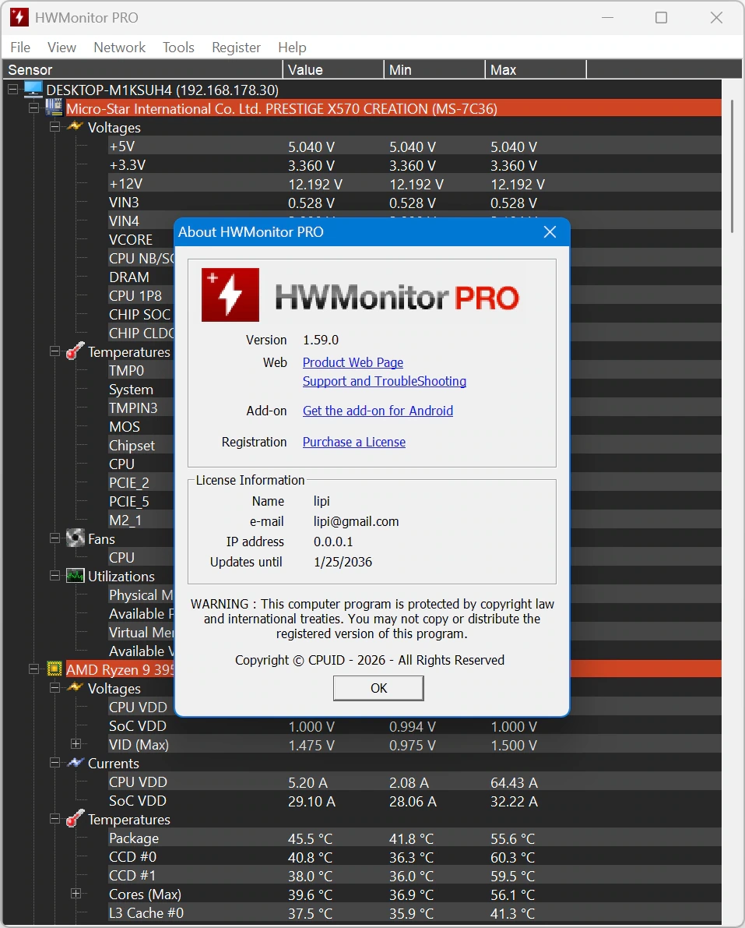Select the TMPIN3 temperature row

pos(133,408)
